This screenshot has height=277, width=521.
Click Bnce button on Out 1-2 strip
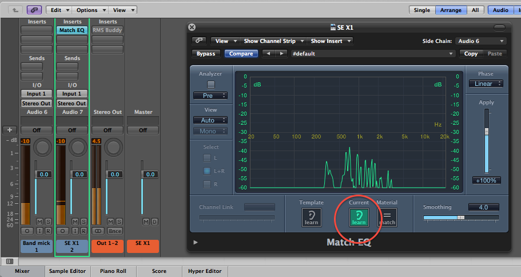coord(114,231)
